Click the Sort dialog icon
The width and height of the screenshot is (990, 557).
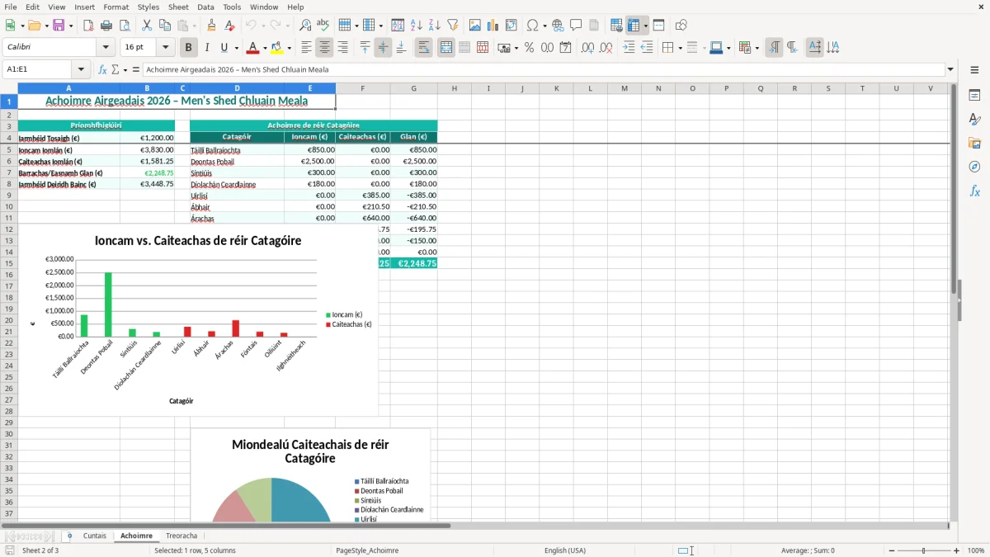398,26
